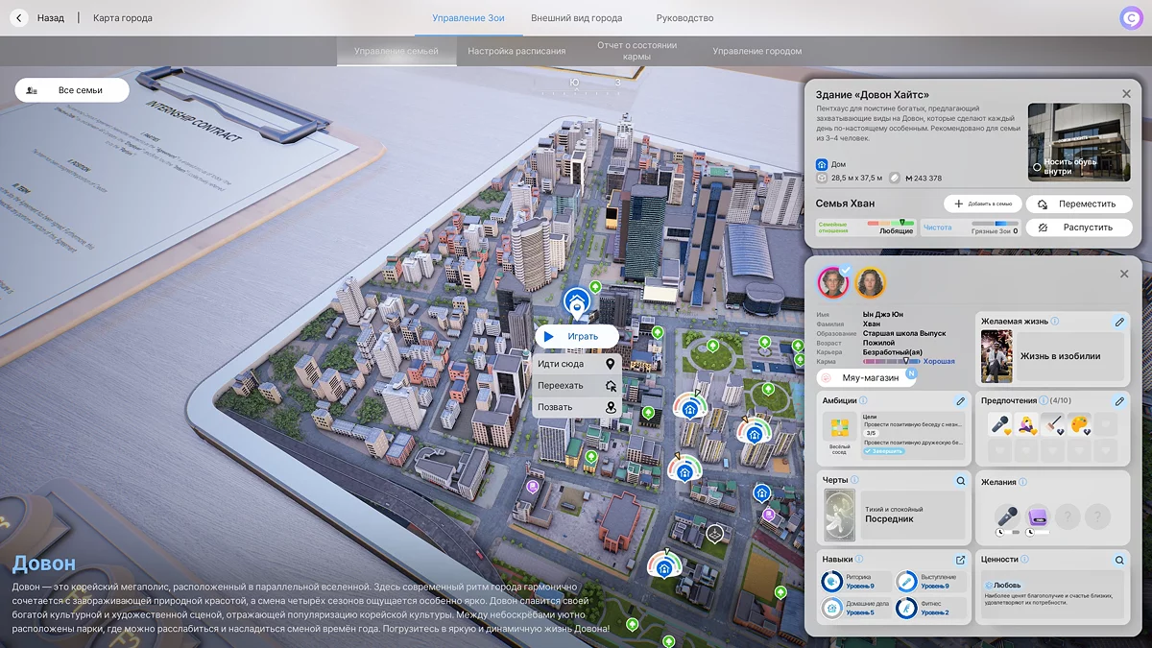The image size is (1152, 648).
Task: Show info icon next to Желания
Action: click(x=1023, y=480)
